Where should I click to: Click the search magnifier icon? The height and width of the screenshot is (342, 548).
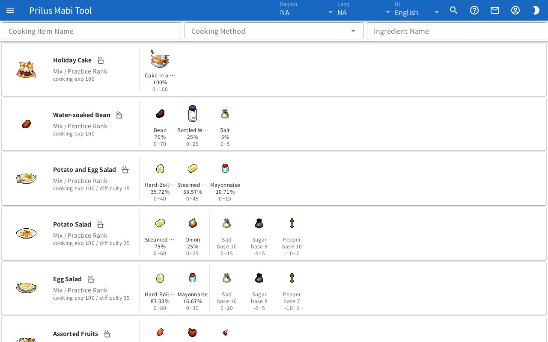coord(454,10)
